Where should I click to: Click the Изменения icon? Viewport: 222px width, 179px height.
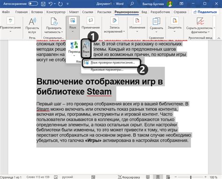[137, 21]
